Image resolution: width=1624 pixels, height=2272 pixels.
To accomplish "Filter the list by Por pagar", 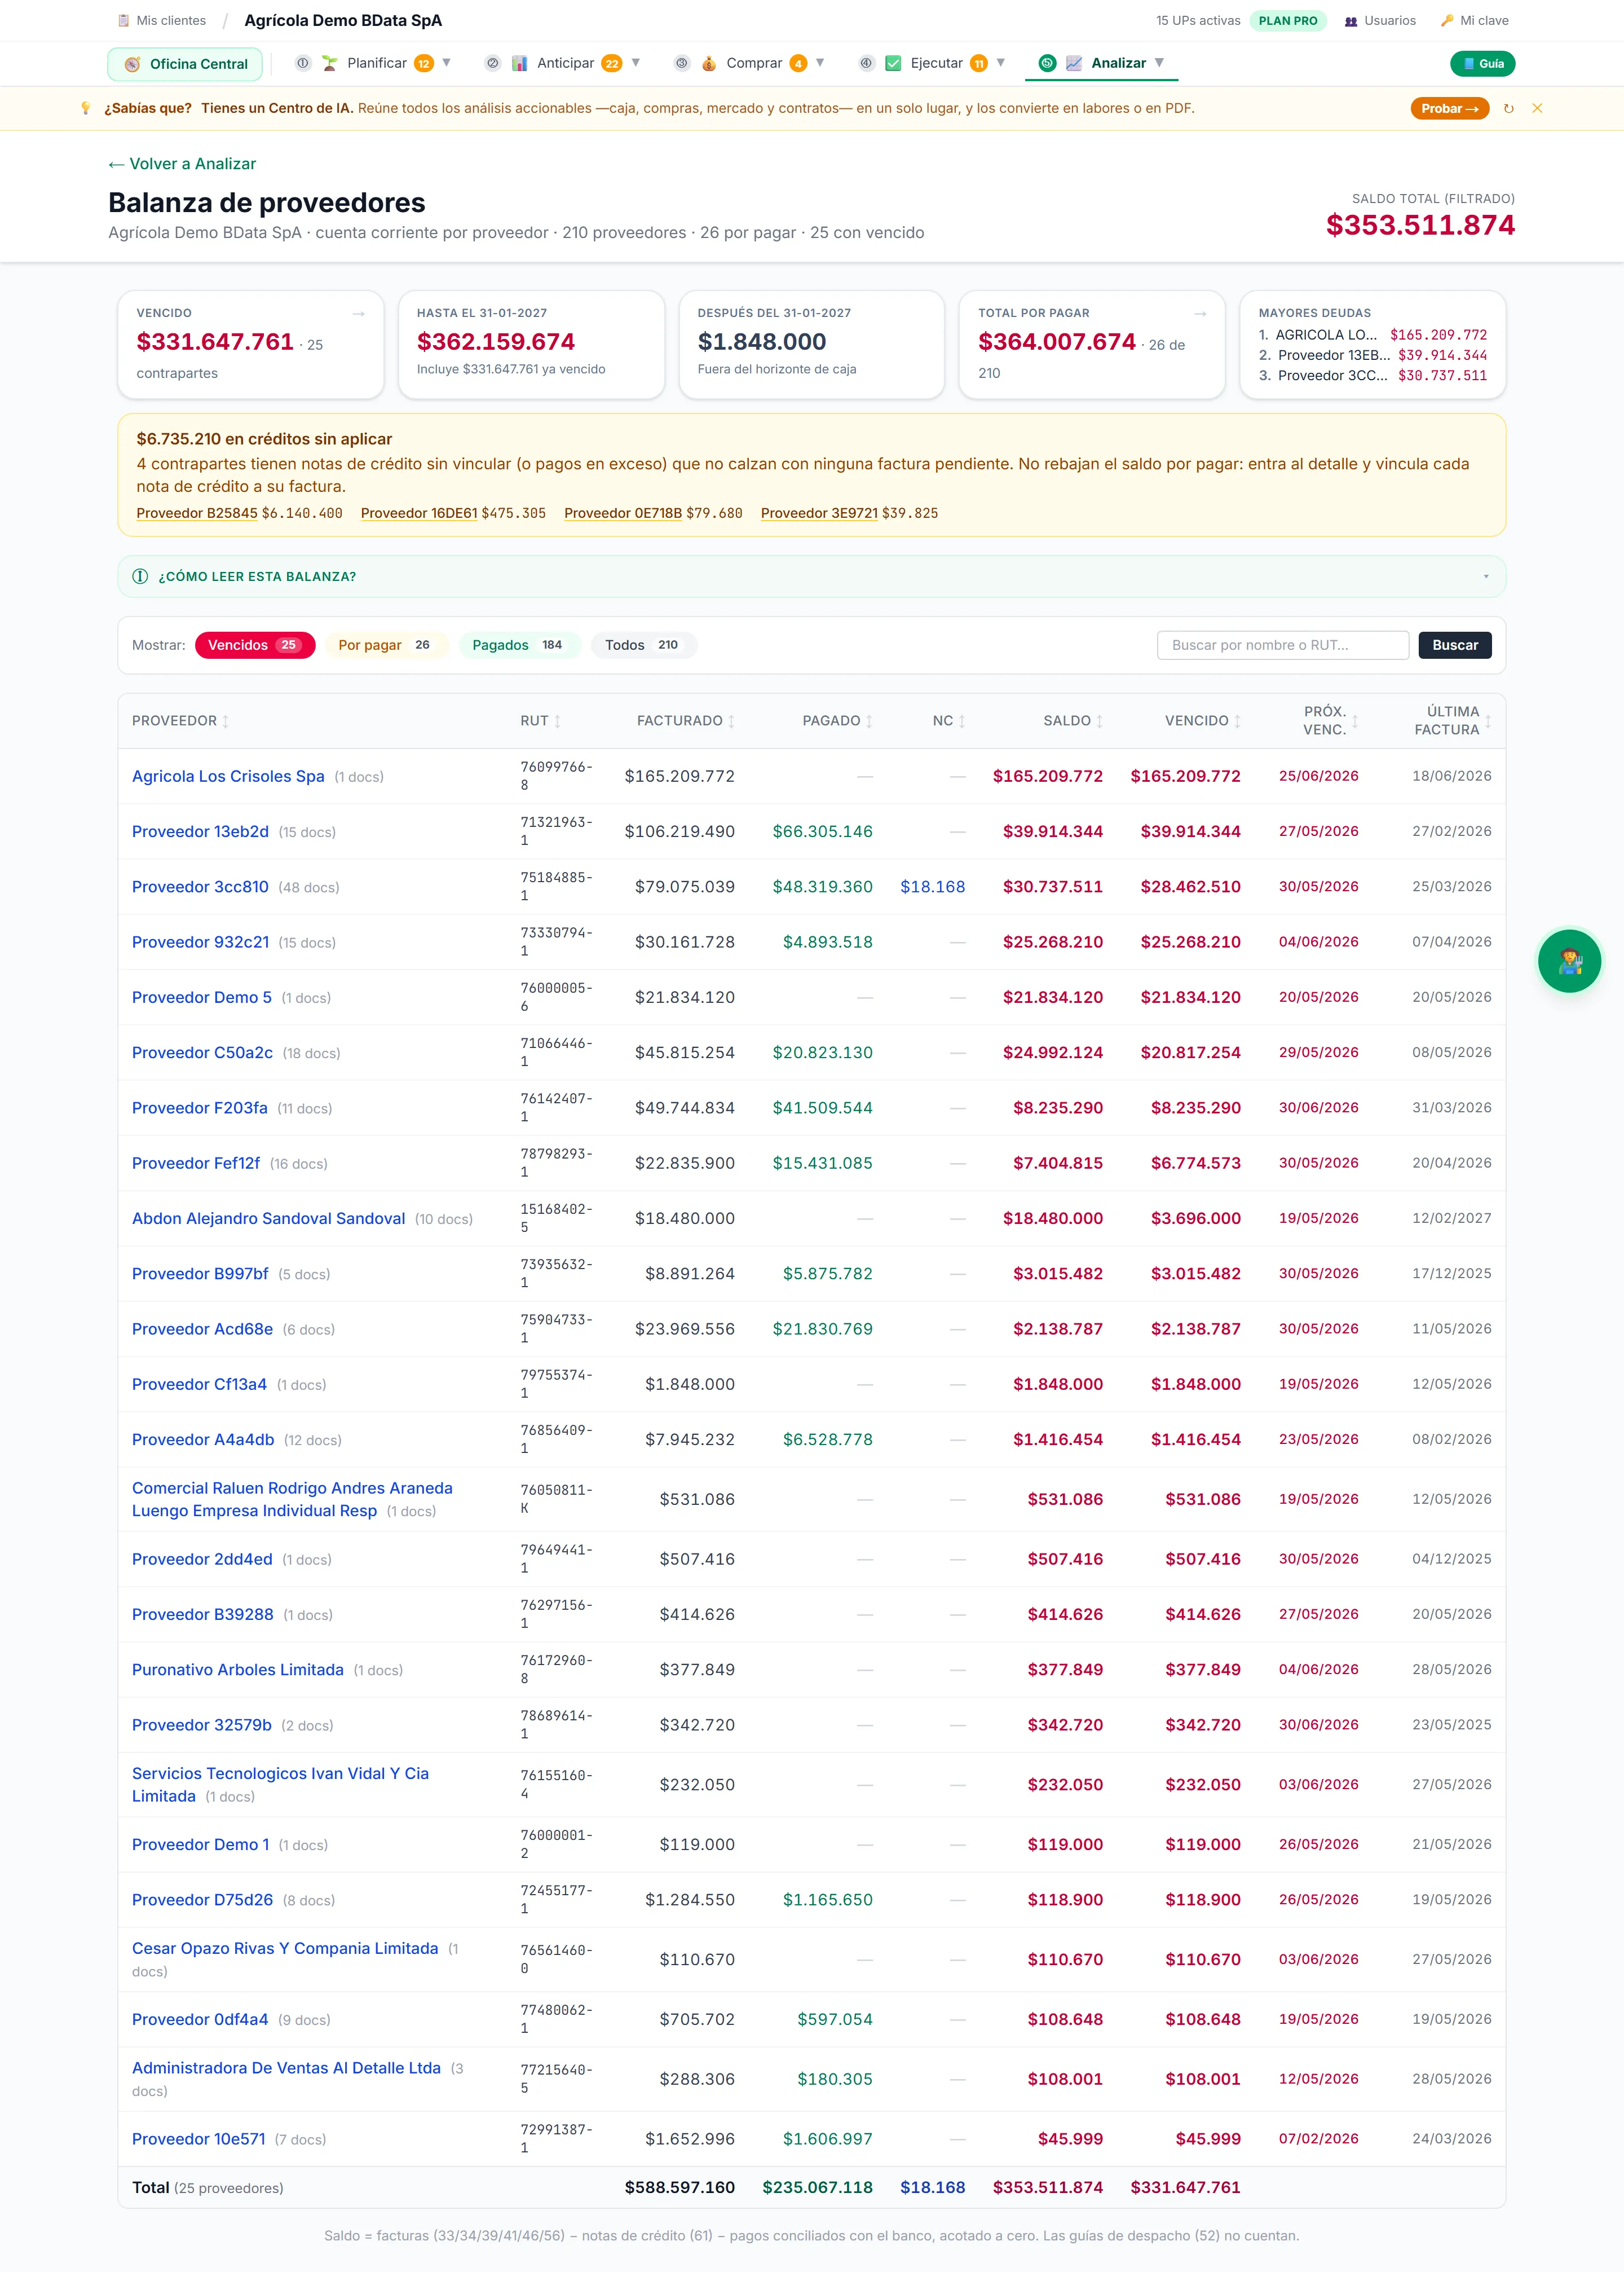I will tap(387, 645).
